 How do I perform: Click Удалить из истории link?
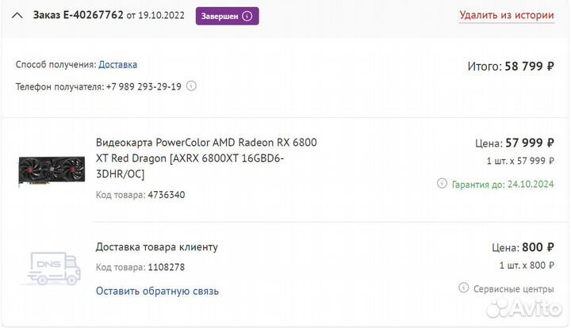click(507, 15)
